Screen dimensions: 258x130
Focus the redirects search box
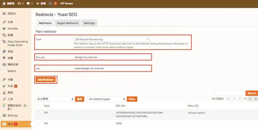[x=230, y=93]
